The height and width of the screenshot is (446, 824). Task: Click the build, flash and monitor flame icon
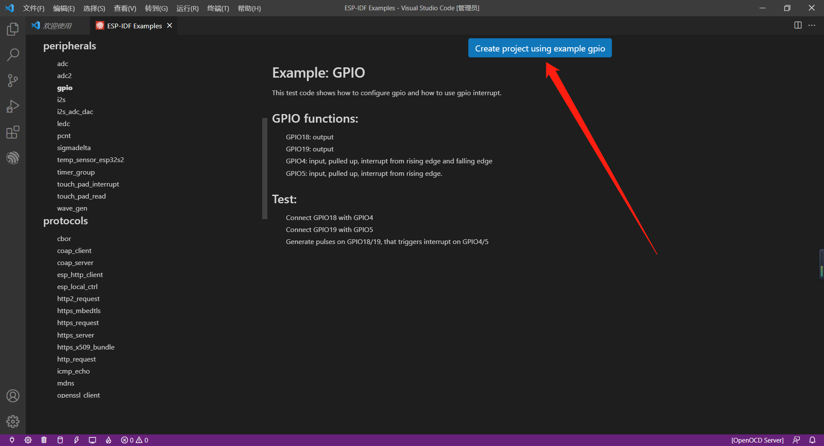pyautogui.click(x=109, y=440)
